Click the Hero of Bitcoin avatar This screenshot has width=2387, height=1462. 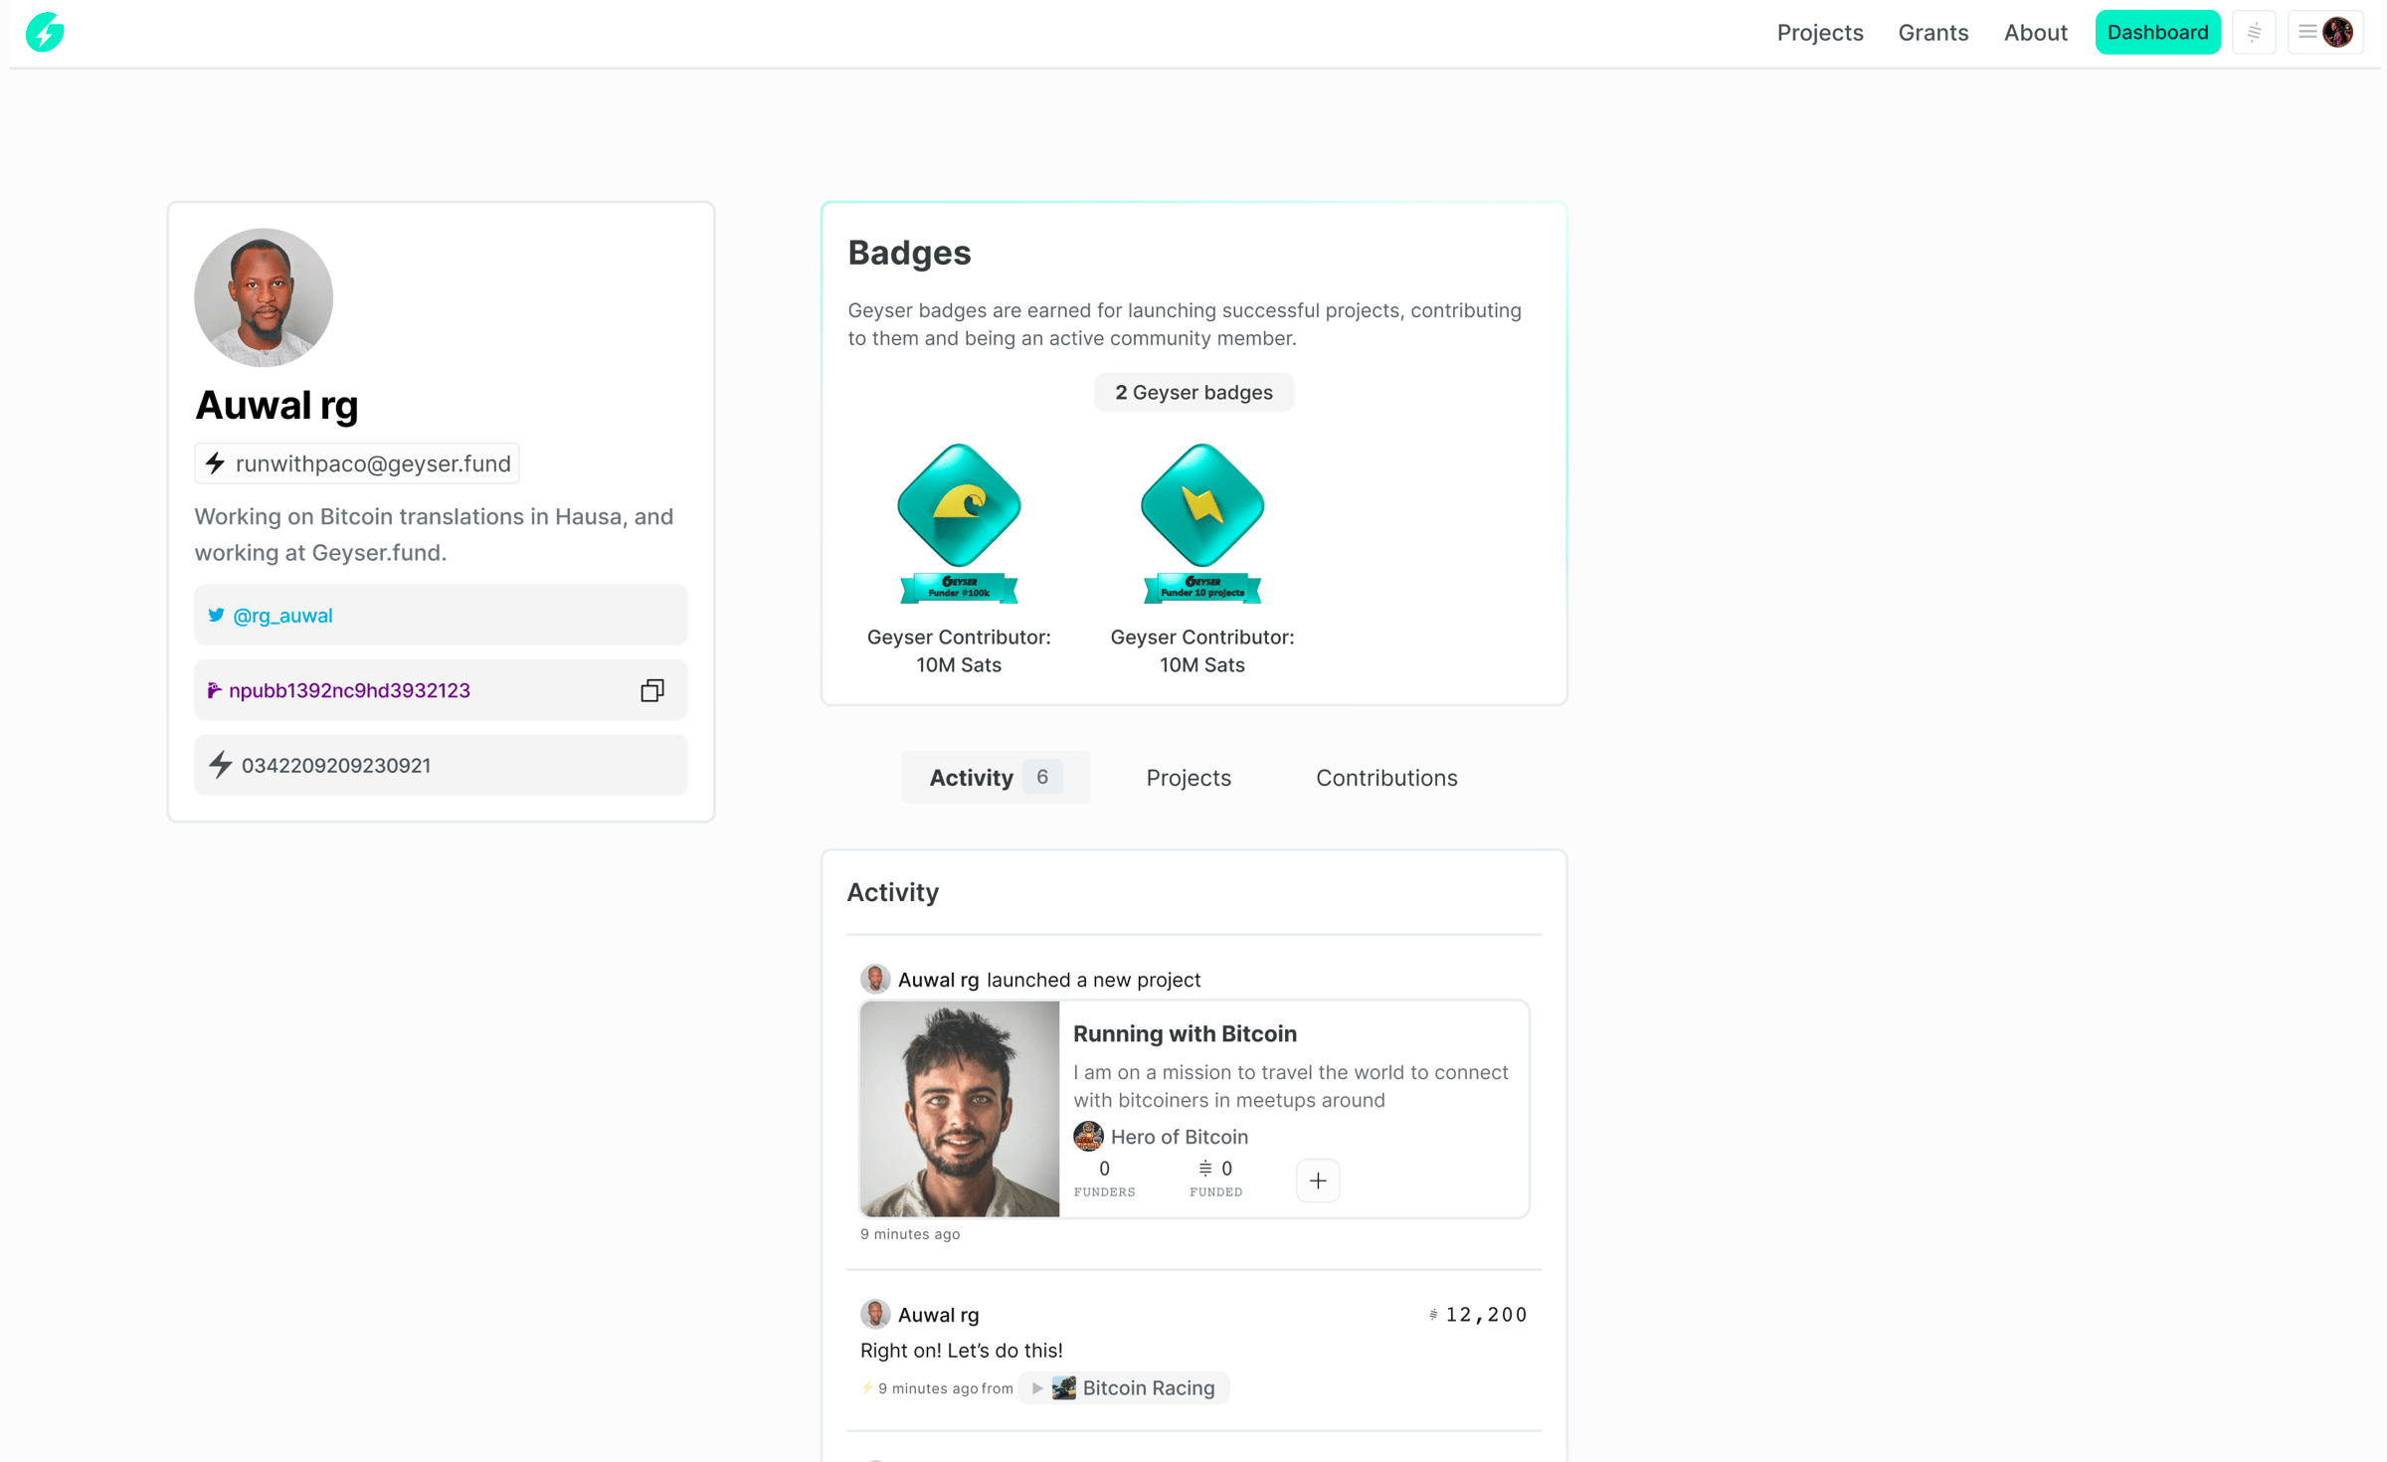click(1088, 1136)
